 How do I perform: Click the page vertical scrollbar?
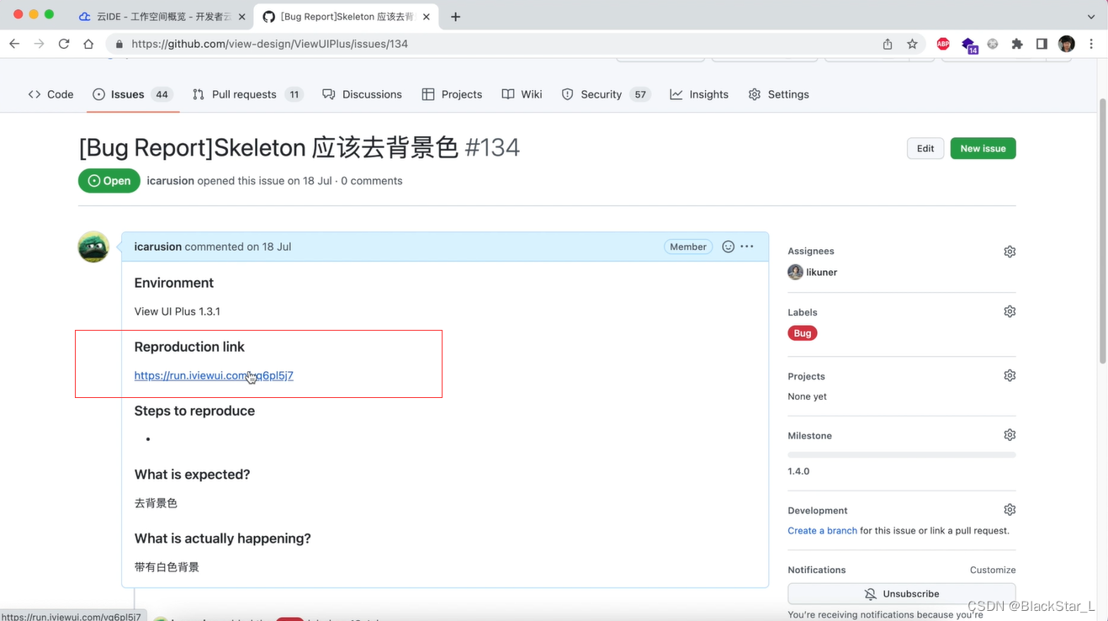[x=1102, y=231]
